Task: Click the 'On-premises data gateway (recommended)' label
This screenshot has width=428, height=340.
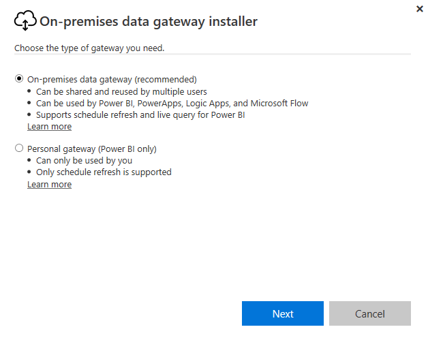Action: [x=112, y=80]
